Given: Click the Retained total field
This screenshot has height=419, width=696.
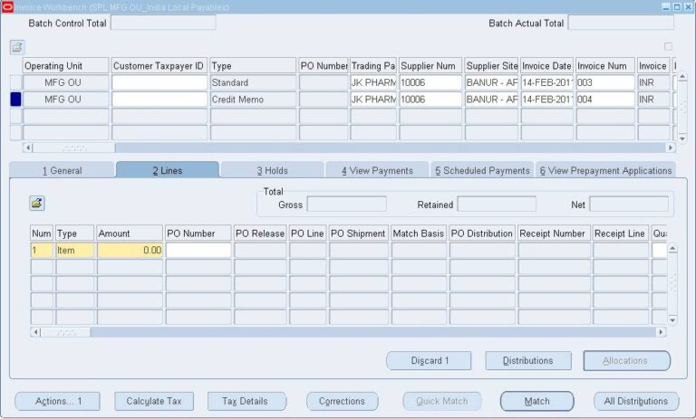Looking at the screenshot, I should 497,205.
